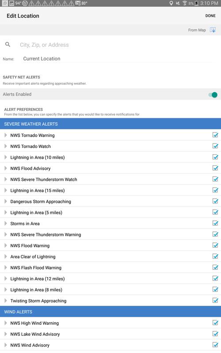Uncheck the Storms in Area checkbox
The width and height of the screenshot is (221, 353).
click(215, 223)
